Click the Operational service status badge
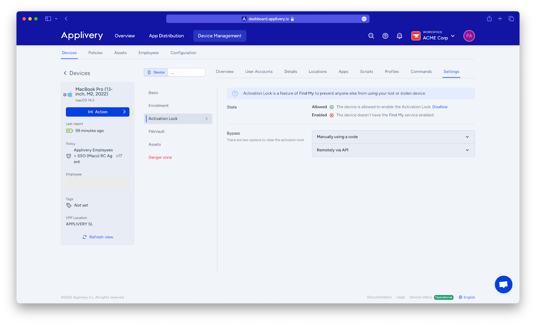This screenshot has height=325, width=536. (444, 297)
